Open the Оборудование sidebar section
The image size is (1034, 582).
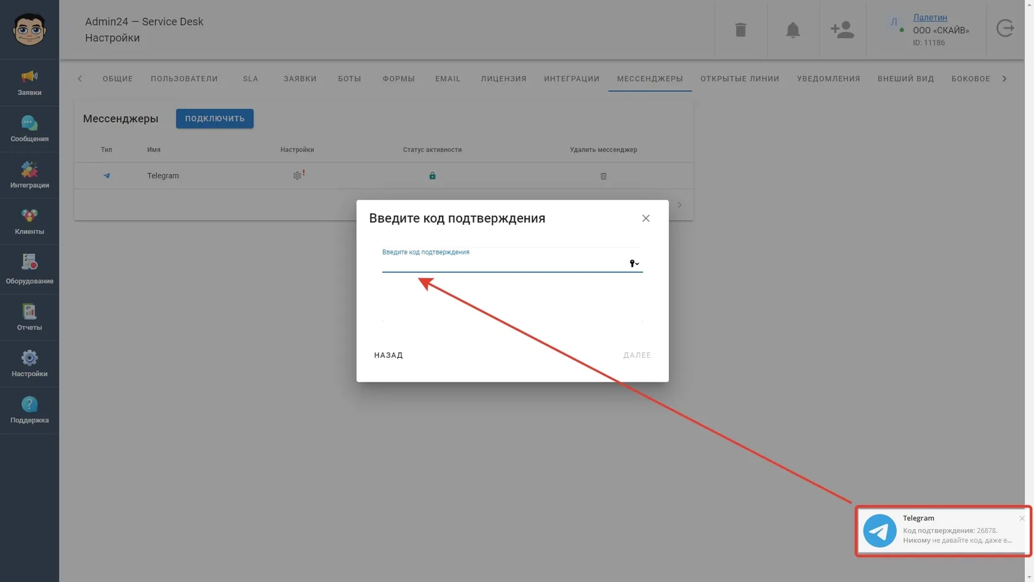(30, 270)
